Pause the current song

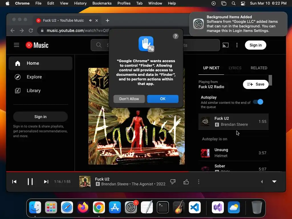[30, 182]
